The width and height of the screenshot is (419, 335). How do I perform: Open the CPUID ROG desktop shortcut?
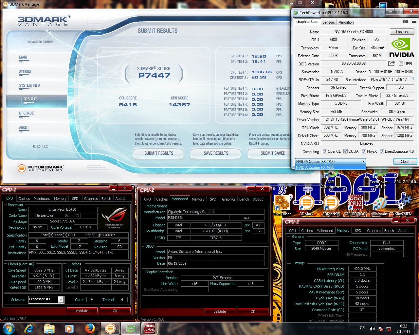click(356, 205)
